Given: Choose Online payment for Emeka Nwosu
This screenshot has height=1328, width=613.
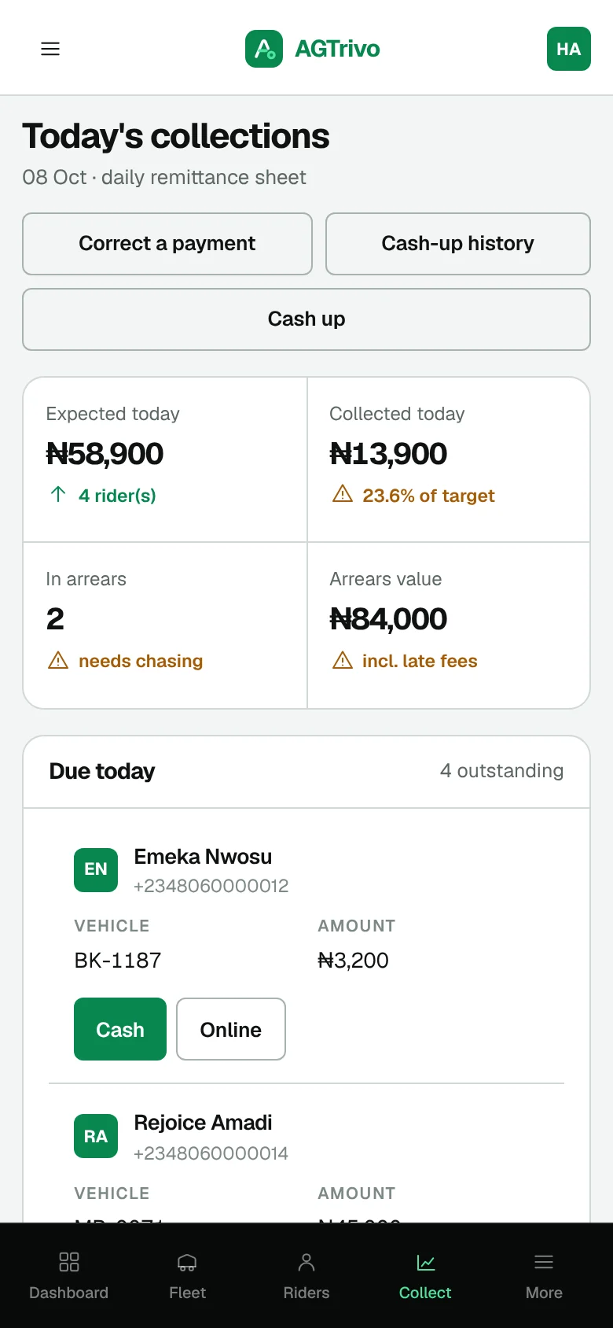Looking at the screenshot, I should pos(231,1029).
